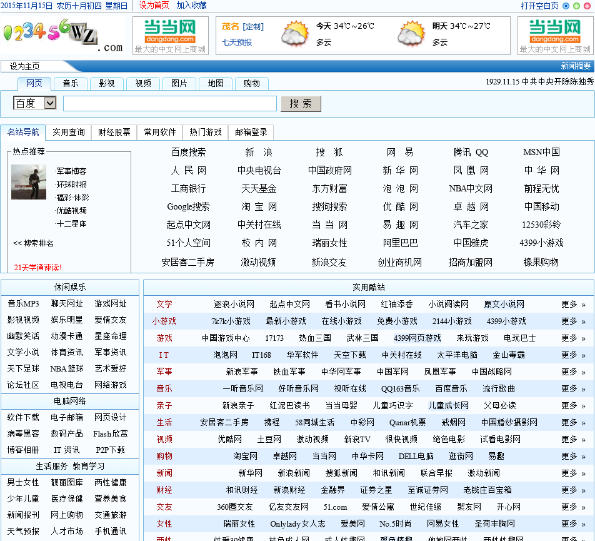Click tomorrow's cloudy weather icon
The image size is (595, 541).
coord(411,34)
